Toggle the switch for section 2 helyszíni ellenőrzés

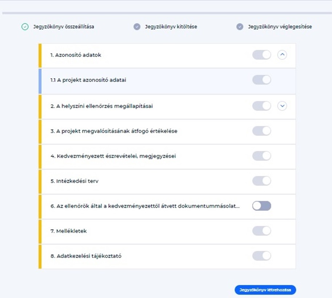(261, 106)
